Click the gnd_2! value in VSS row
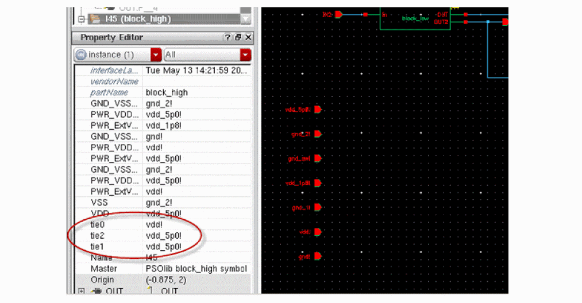 click(159, 203)
